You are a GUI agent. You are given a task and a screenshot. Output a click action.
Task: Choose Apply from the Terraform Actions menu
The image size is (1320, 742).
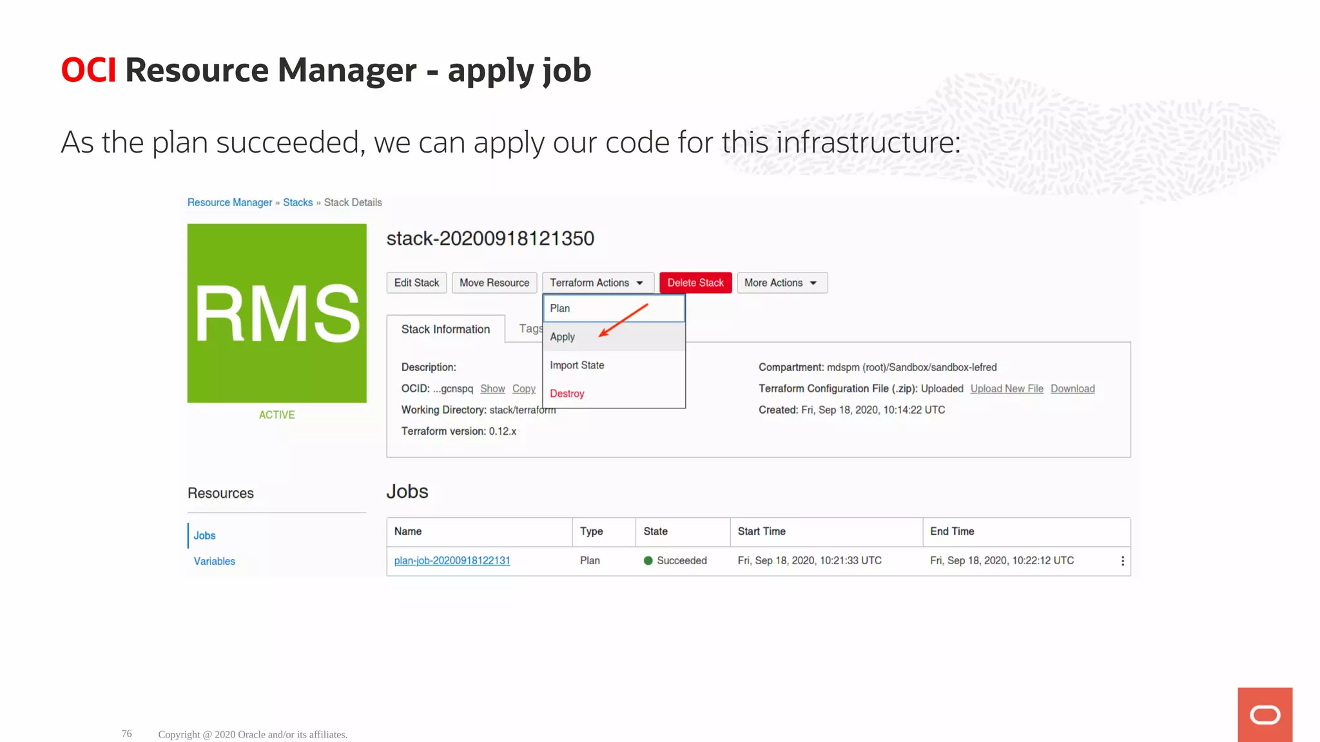[614, 337]
